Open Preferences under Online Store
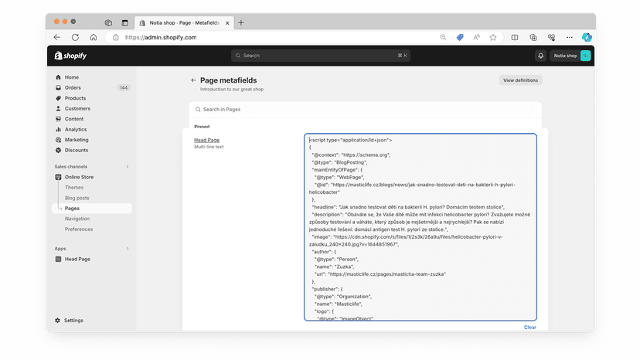The image size is (640, 360). click(x=79, y=229)
